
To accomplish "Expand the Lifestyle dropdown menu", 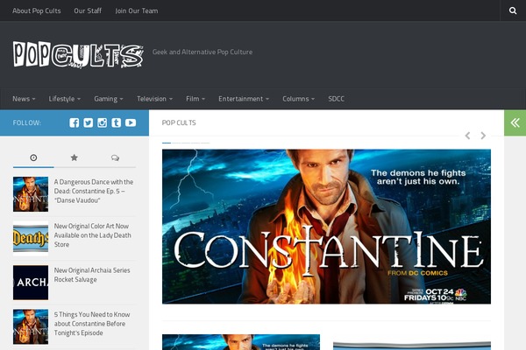I will click(x=64, y=99).
